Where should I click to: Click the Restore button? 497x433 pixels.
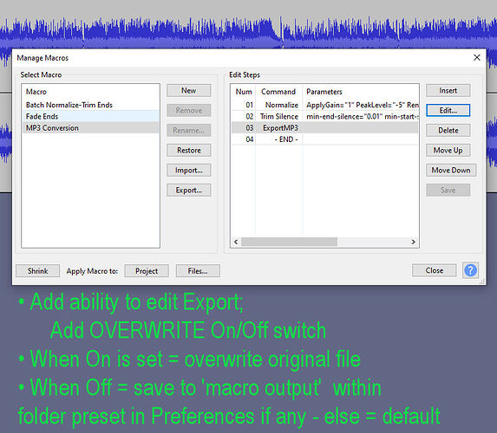[188, 151]
